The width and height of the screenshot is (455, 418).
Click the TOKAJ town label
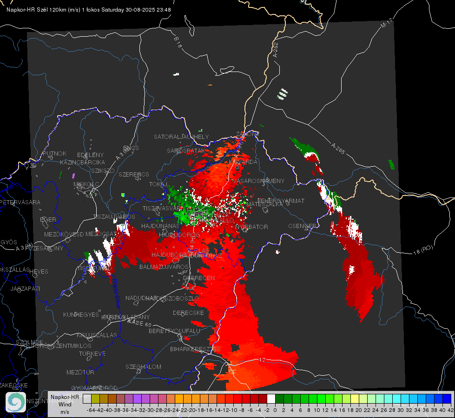(x=158, y=184)
